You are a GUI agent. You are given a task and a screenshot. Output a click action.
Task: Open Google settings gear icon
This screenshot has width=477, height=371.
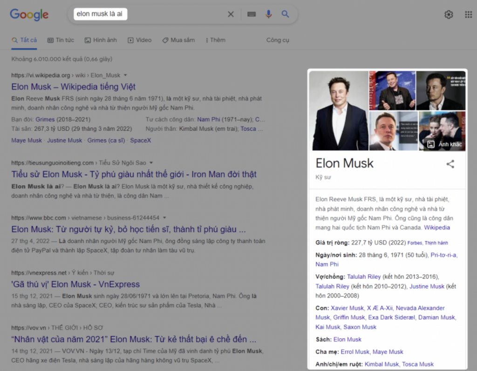[x=449, y=14]
